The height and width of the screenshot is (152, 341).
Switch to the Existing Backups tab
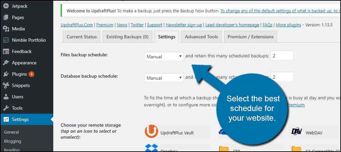[127, 37]
